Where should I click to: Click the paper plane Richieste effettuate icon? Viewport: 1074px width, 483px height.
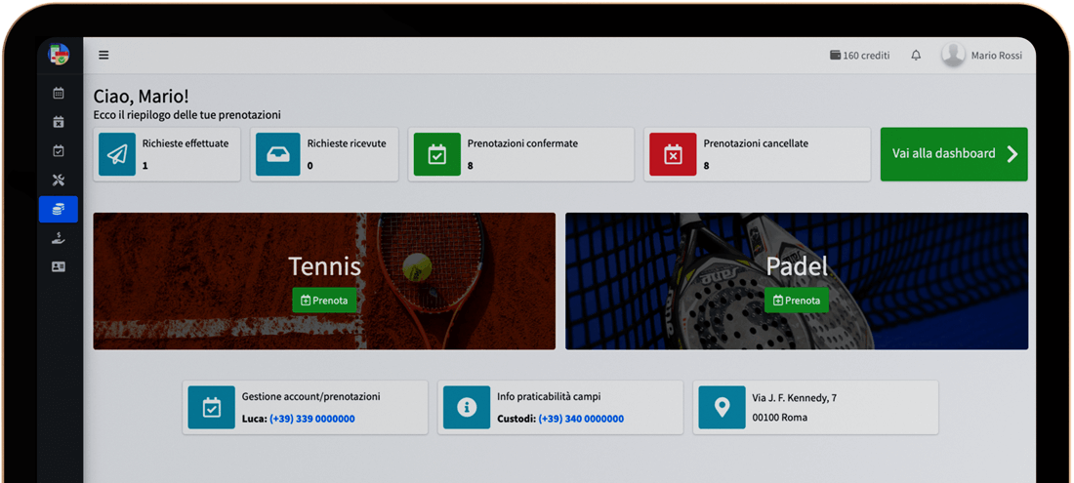click(x=117, y=154)
